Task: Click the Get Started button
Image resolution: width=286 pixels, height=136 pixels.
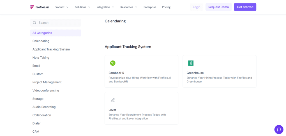Action: point(245,7)
